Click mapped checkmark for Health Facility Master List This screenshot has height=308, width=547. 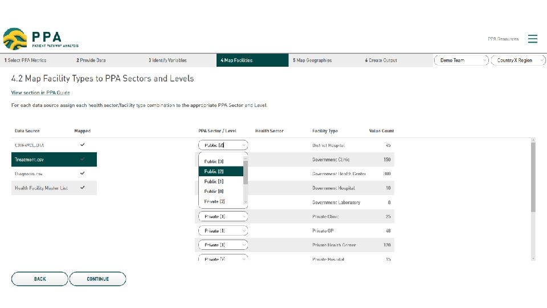[82, 188]
